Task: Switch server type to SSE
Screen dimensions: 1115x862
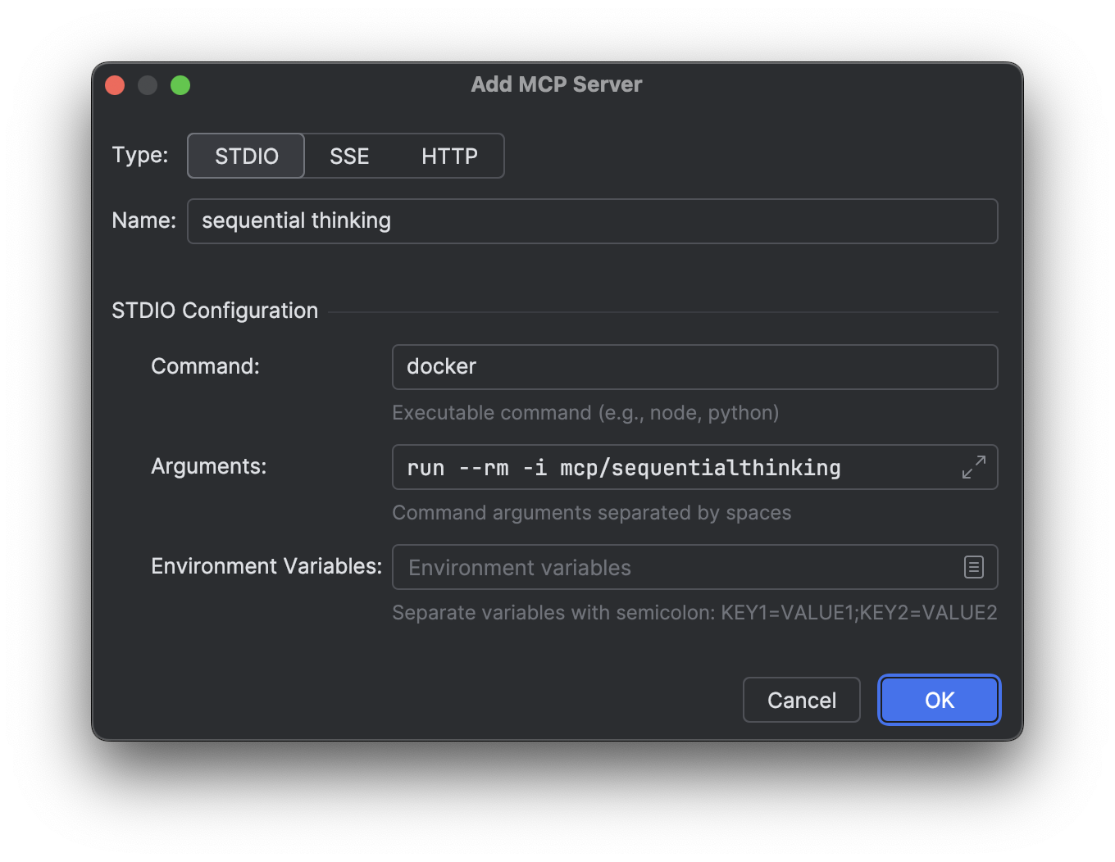Action: tap(349, 156)
